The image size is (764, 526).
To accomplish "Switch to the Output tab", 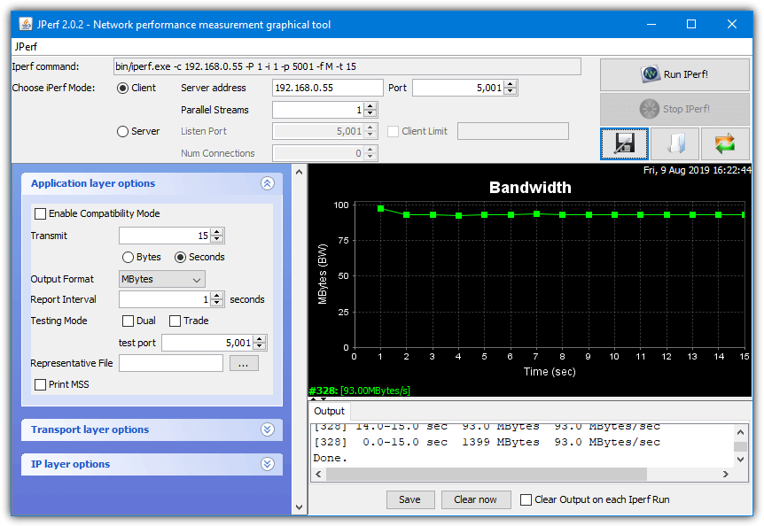I will [x=329, y=411].
